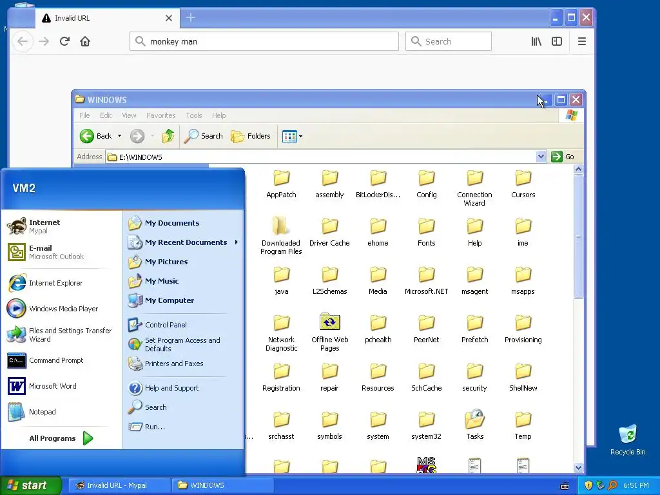Close the Invalid URL tab
The height and width of the screenshot is (495, 660).
tap(169, 18)
